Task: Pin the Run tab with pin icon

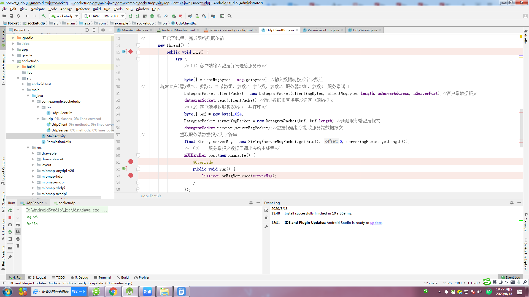Action: click(10, 257)
